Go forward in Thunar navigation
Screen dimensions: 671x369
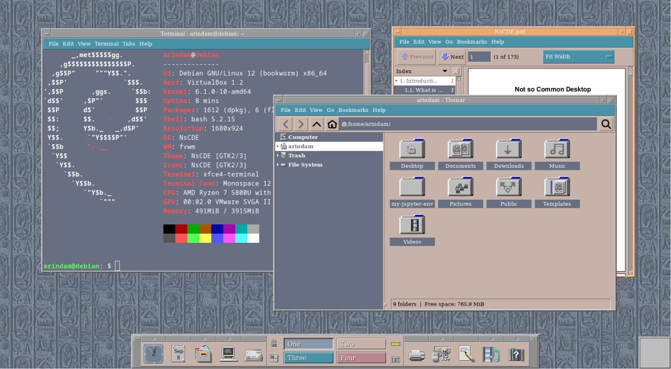tap(301, 124)
